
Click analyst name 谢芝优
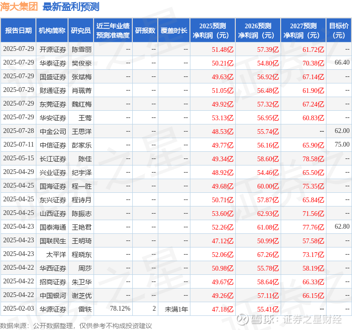pyautogui.click(x=82, y=296)
